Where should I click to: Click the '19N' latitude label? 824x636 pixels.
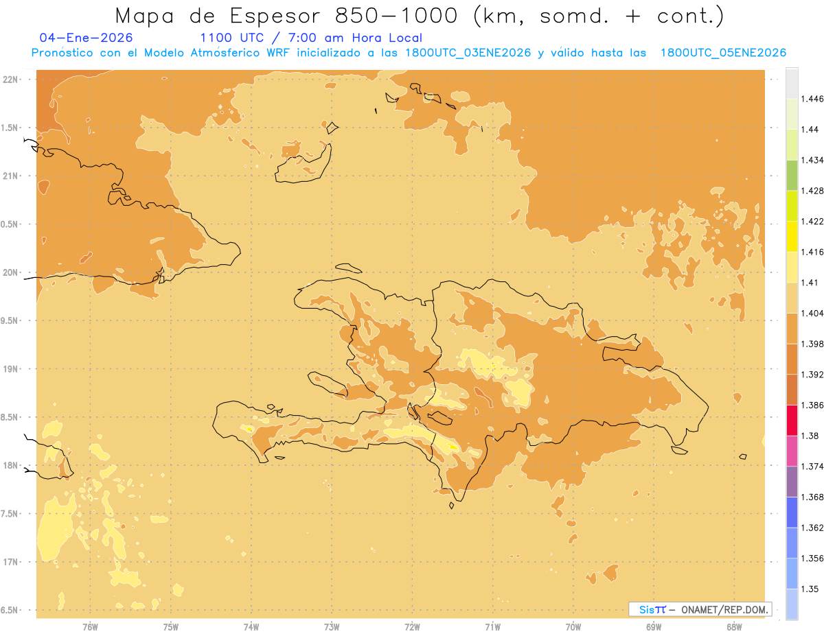point(12,369)
